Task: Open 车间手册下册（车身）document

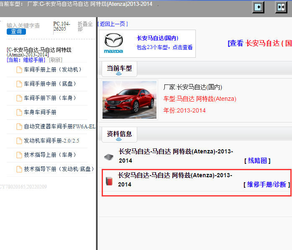Action: click(x=50, y=98)
